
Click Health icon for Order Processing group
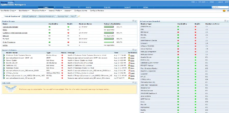[x=68, y=42]
